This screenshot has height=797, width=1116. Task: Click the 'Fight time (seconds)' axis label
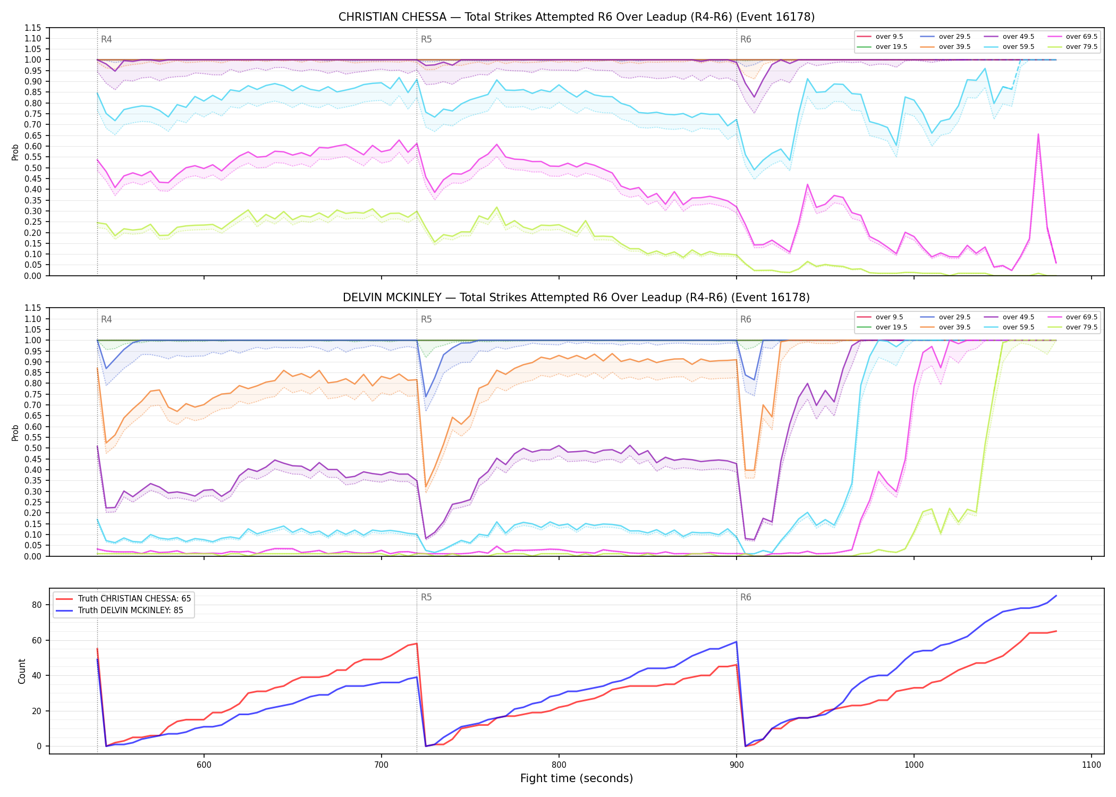pos(577,779)
